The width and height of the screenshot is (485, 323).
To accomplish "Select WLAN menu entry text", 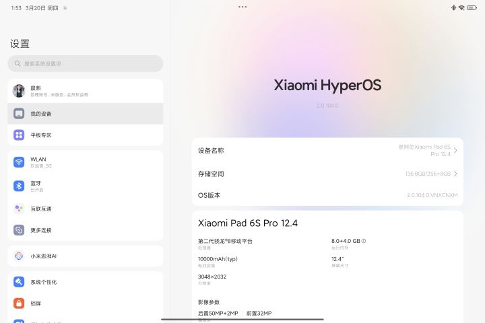I will click(x=38, y=159).
